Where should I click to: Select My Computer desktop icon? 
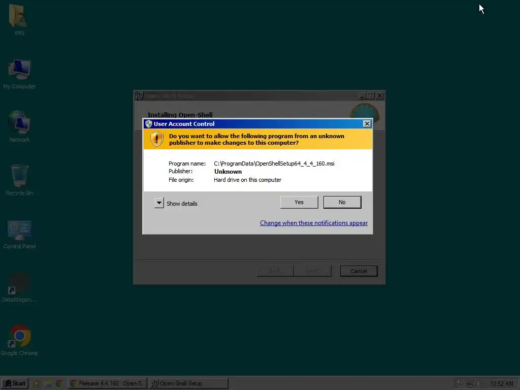(19, 74)
